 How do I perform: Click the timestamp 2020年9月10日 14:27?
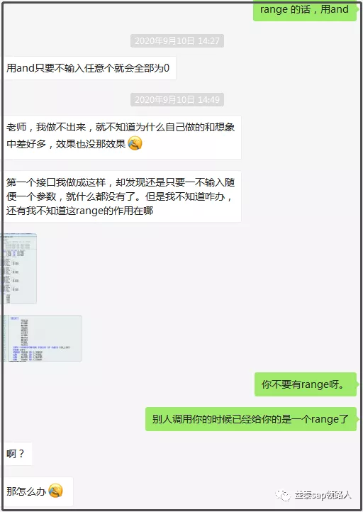coord(177,41)
